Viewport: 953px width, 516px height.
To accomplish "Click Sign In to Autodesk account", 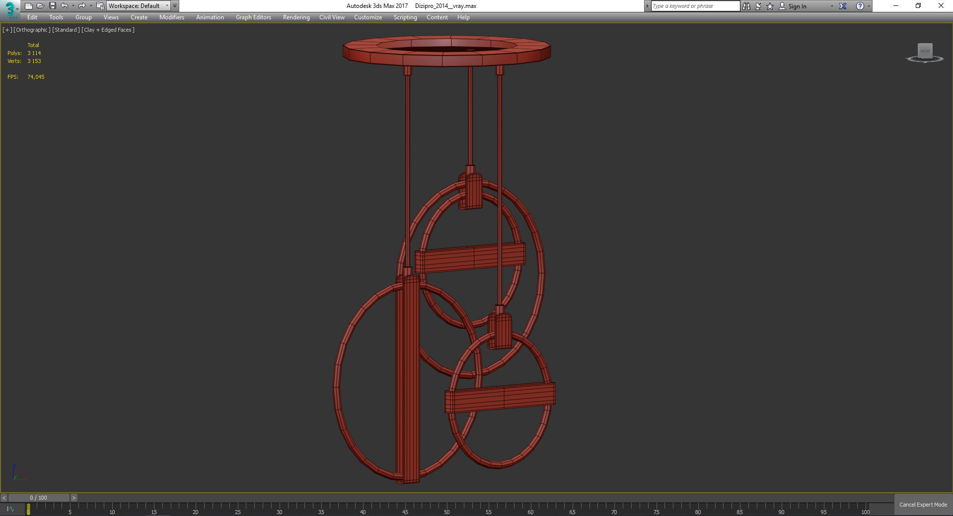I will (x=792, y=6).
